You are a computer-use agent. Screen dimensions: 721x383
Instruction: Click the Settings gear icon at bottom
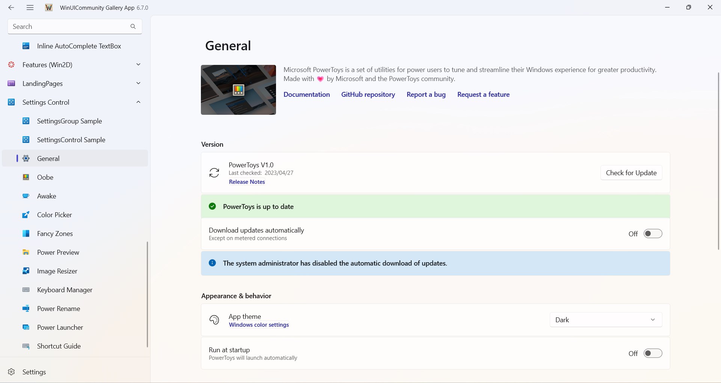[x=11, y=372]
